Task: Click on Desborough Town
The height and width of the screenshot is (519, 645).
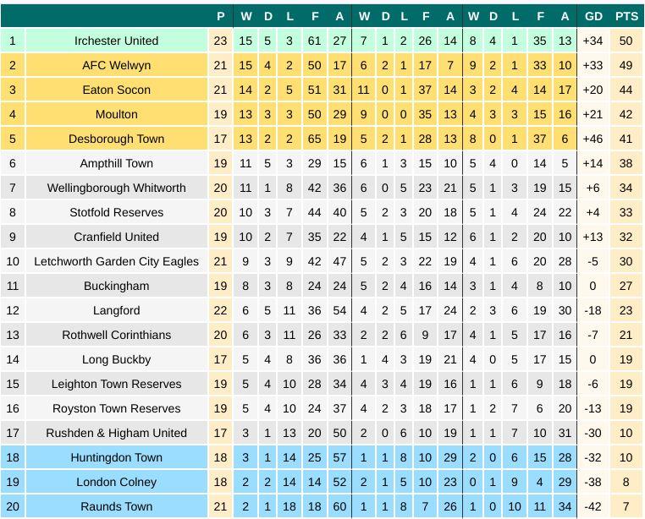Action: tap(116, 139)
